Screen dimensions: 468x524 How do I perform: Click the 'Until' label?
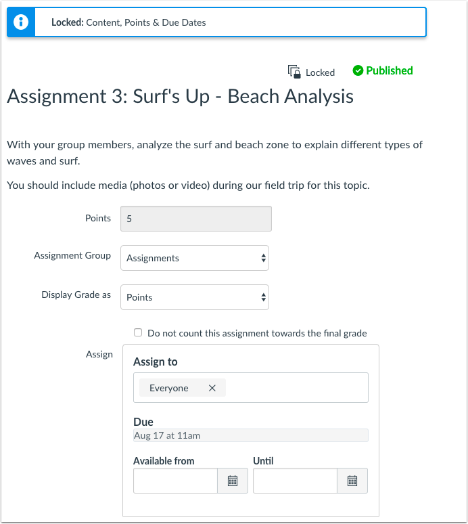[x=263, y=461]
